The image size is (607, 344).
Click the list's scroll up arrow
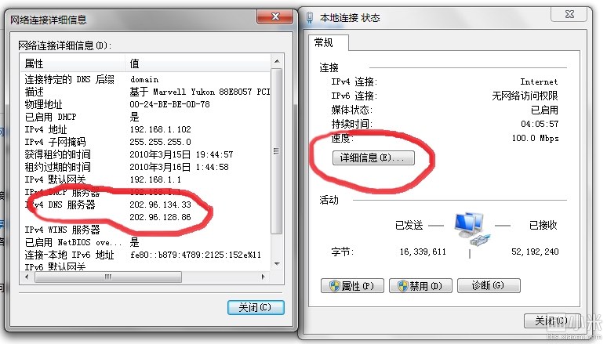[277, 62]
